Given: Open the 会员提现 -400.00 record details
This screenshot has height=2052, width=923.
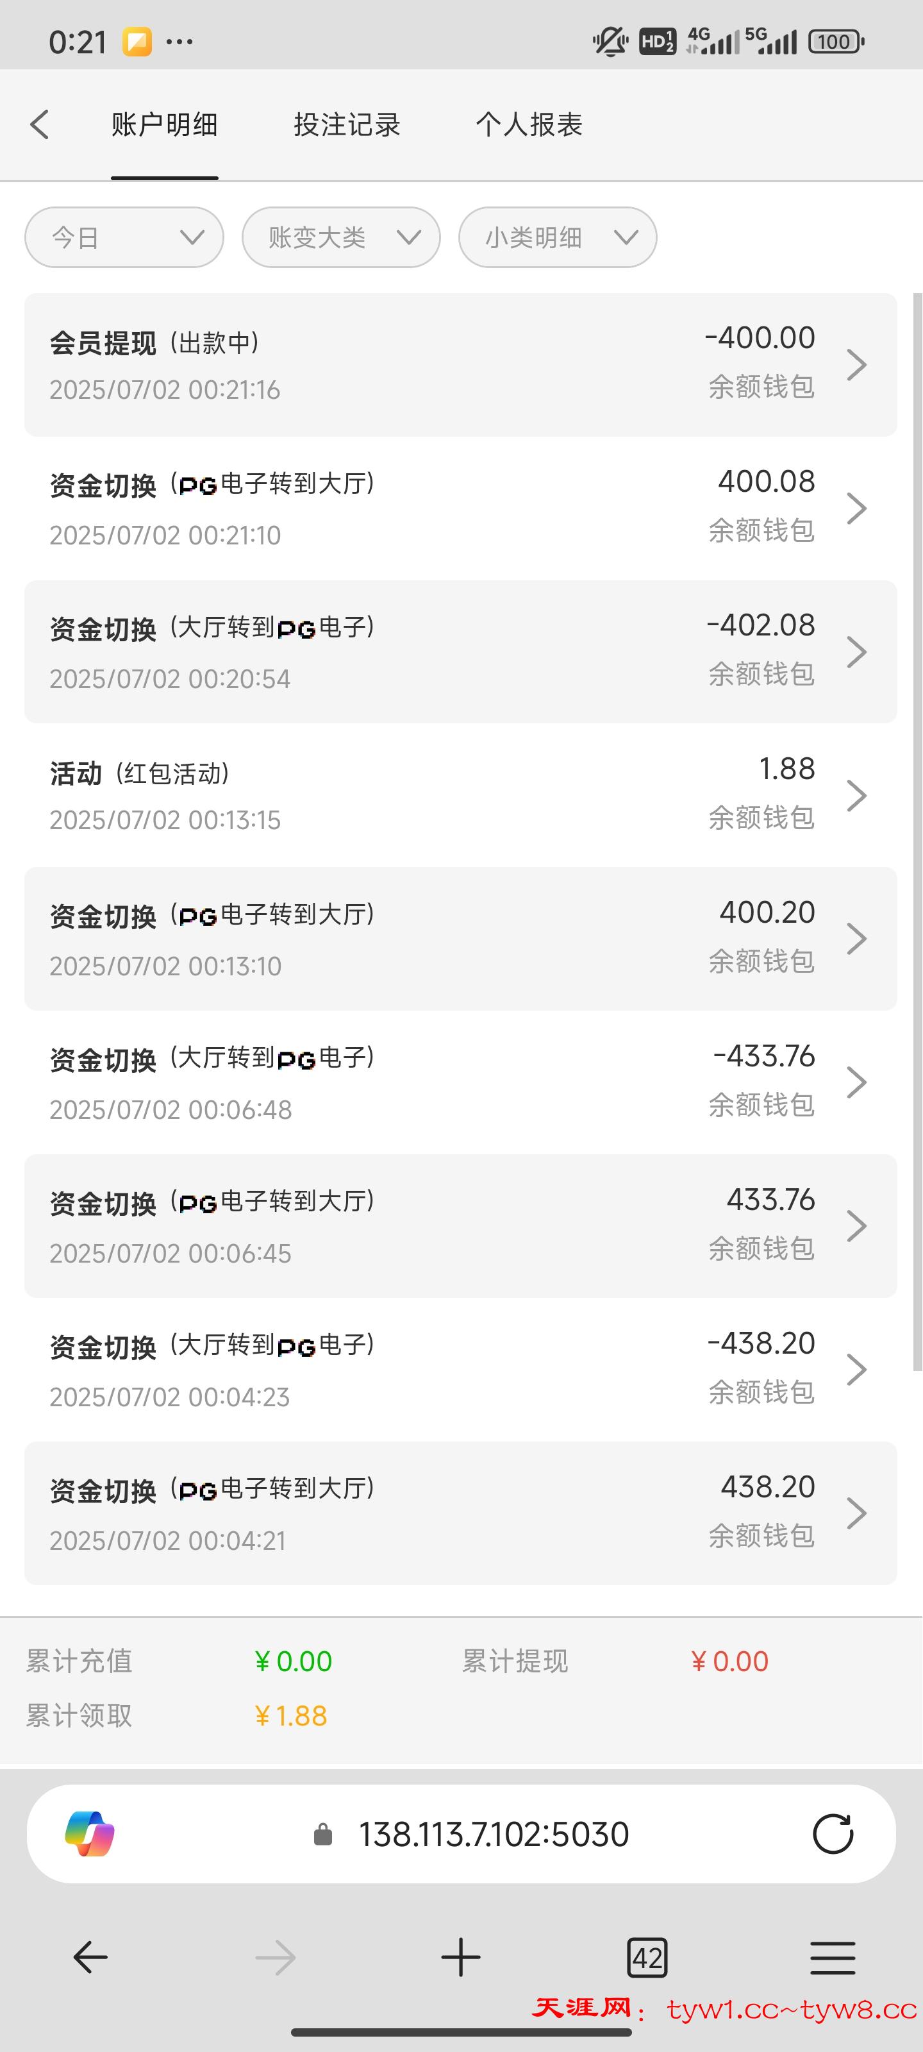Looking at the screenshot, I should 460,365.
